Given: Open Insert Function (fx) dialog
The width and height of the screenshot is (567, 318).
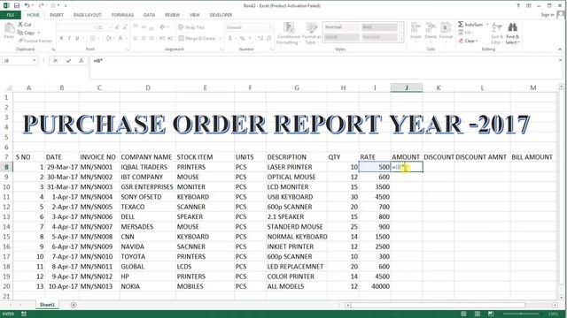Looking at the screenshot, I should coord(82,61).
